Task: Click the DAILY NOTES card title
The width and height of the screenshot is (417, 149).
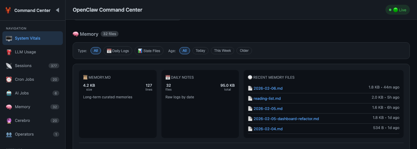Action: 182,77
